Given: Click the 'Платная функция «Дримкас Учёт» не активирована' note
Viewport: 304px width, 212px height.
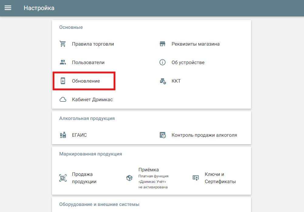Looking at the screenshot, I should point(153,182).
